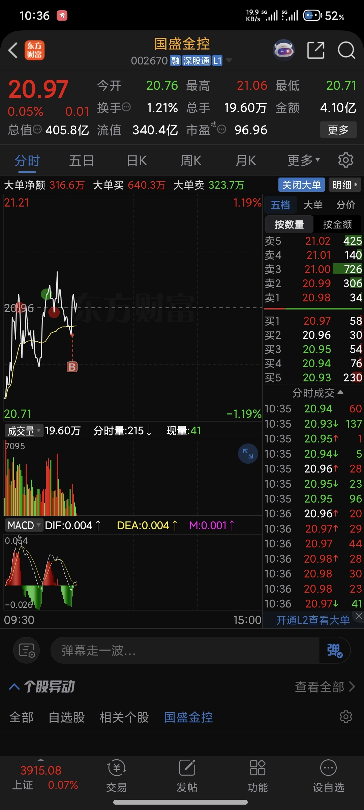
Task: Toggle 关闭大单 button
Action: click(x=301, y=185)
